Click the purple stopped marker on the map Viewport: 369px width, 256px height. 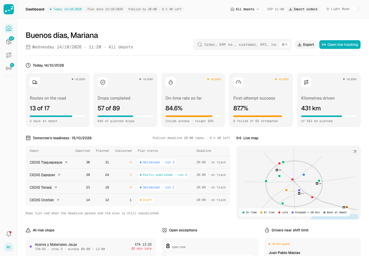point(299,190)
